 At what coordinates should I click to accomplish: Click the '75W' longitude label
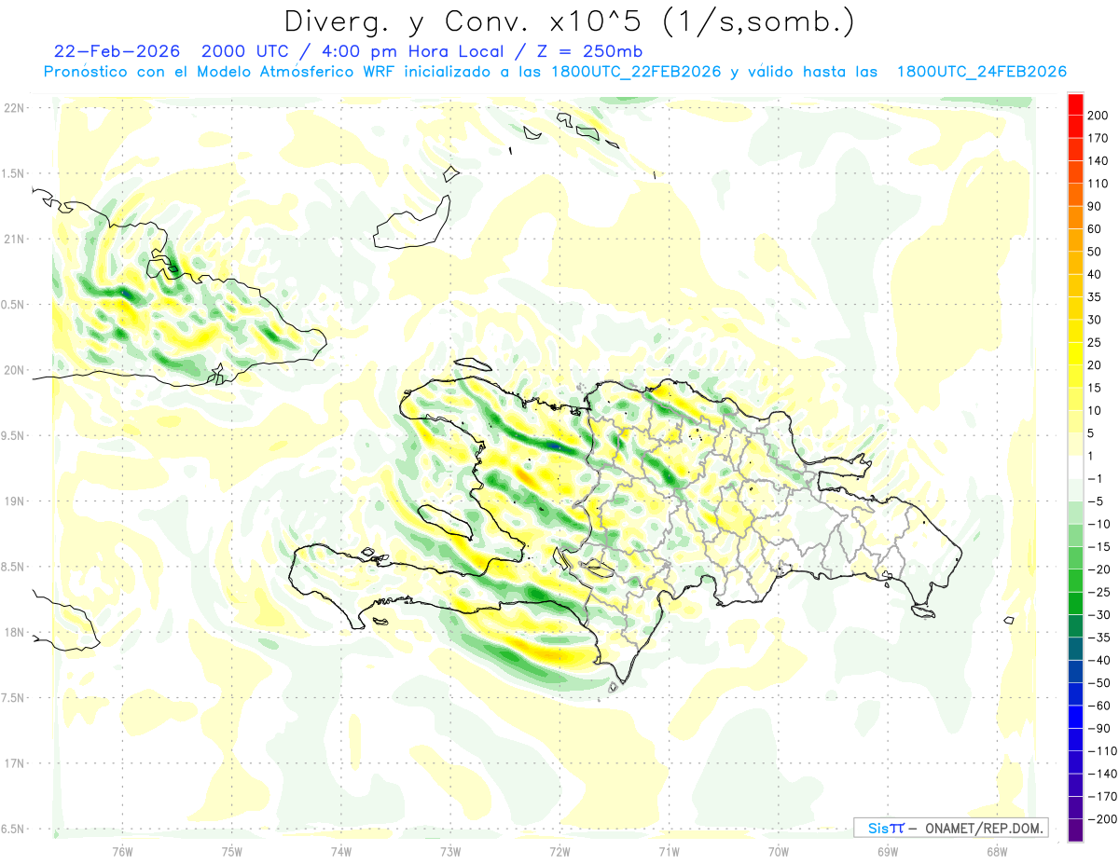[231, 851]
